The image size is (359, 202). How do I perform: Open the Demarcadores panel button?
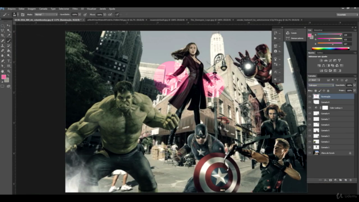295,38
